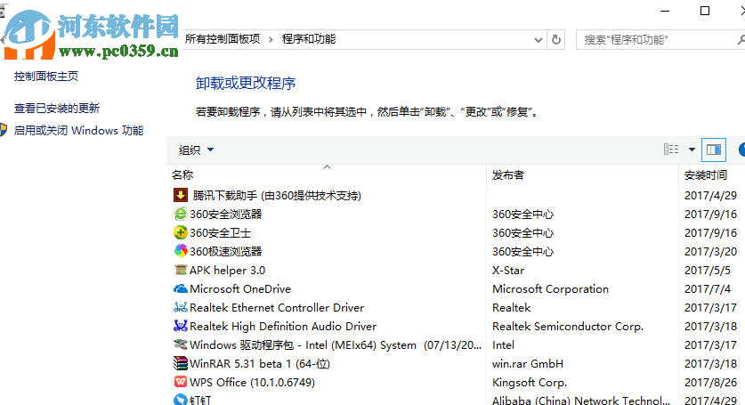
Task: Open the address bar history dropdown
Action: [538, 40]
